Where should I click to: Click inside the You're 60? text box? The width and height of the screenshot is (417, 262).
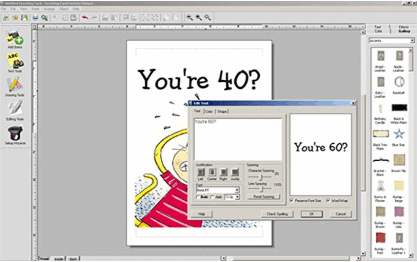[x=238, y=139]
